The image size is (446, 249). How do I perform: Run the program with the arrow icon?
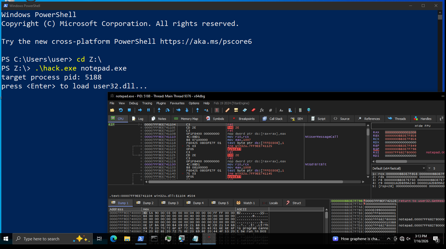[140, 110]
